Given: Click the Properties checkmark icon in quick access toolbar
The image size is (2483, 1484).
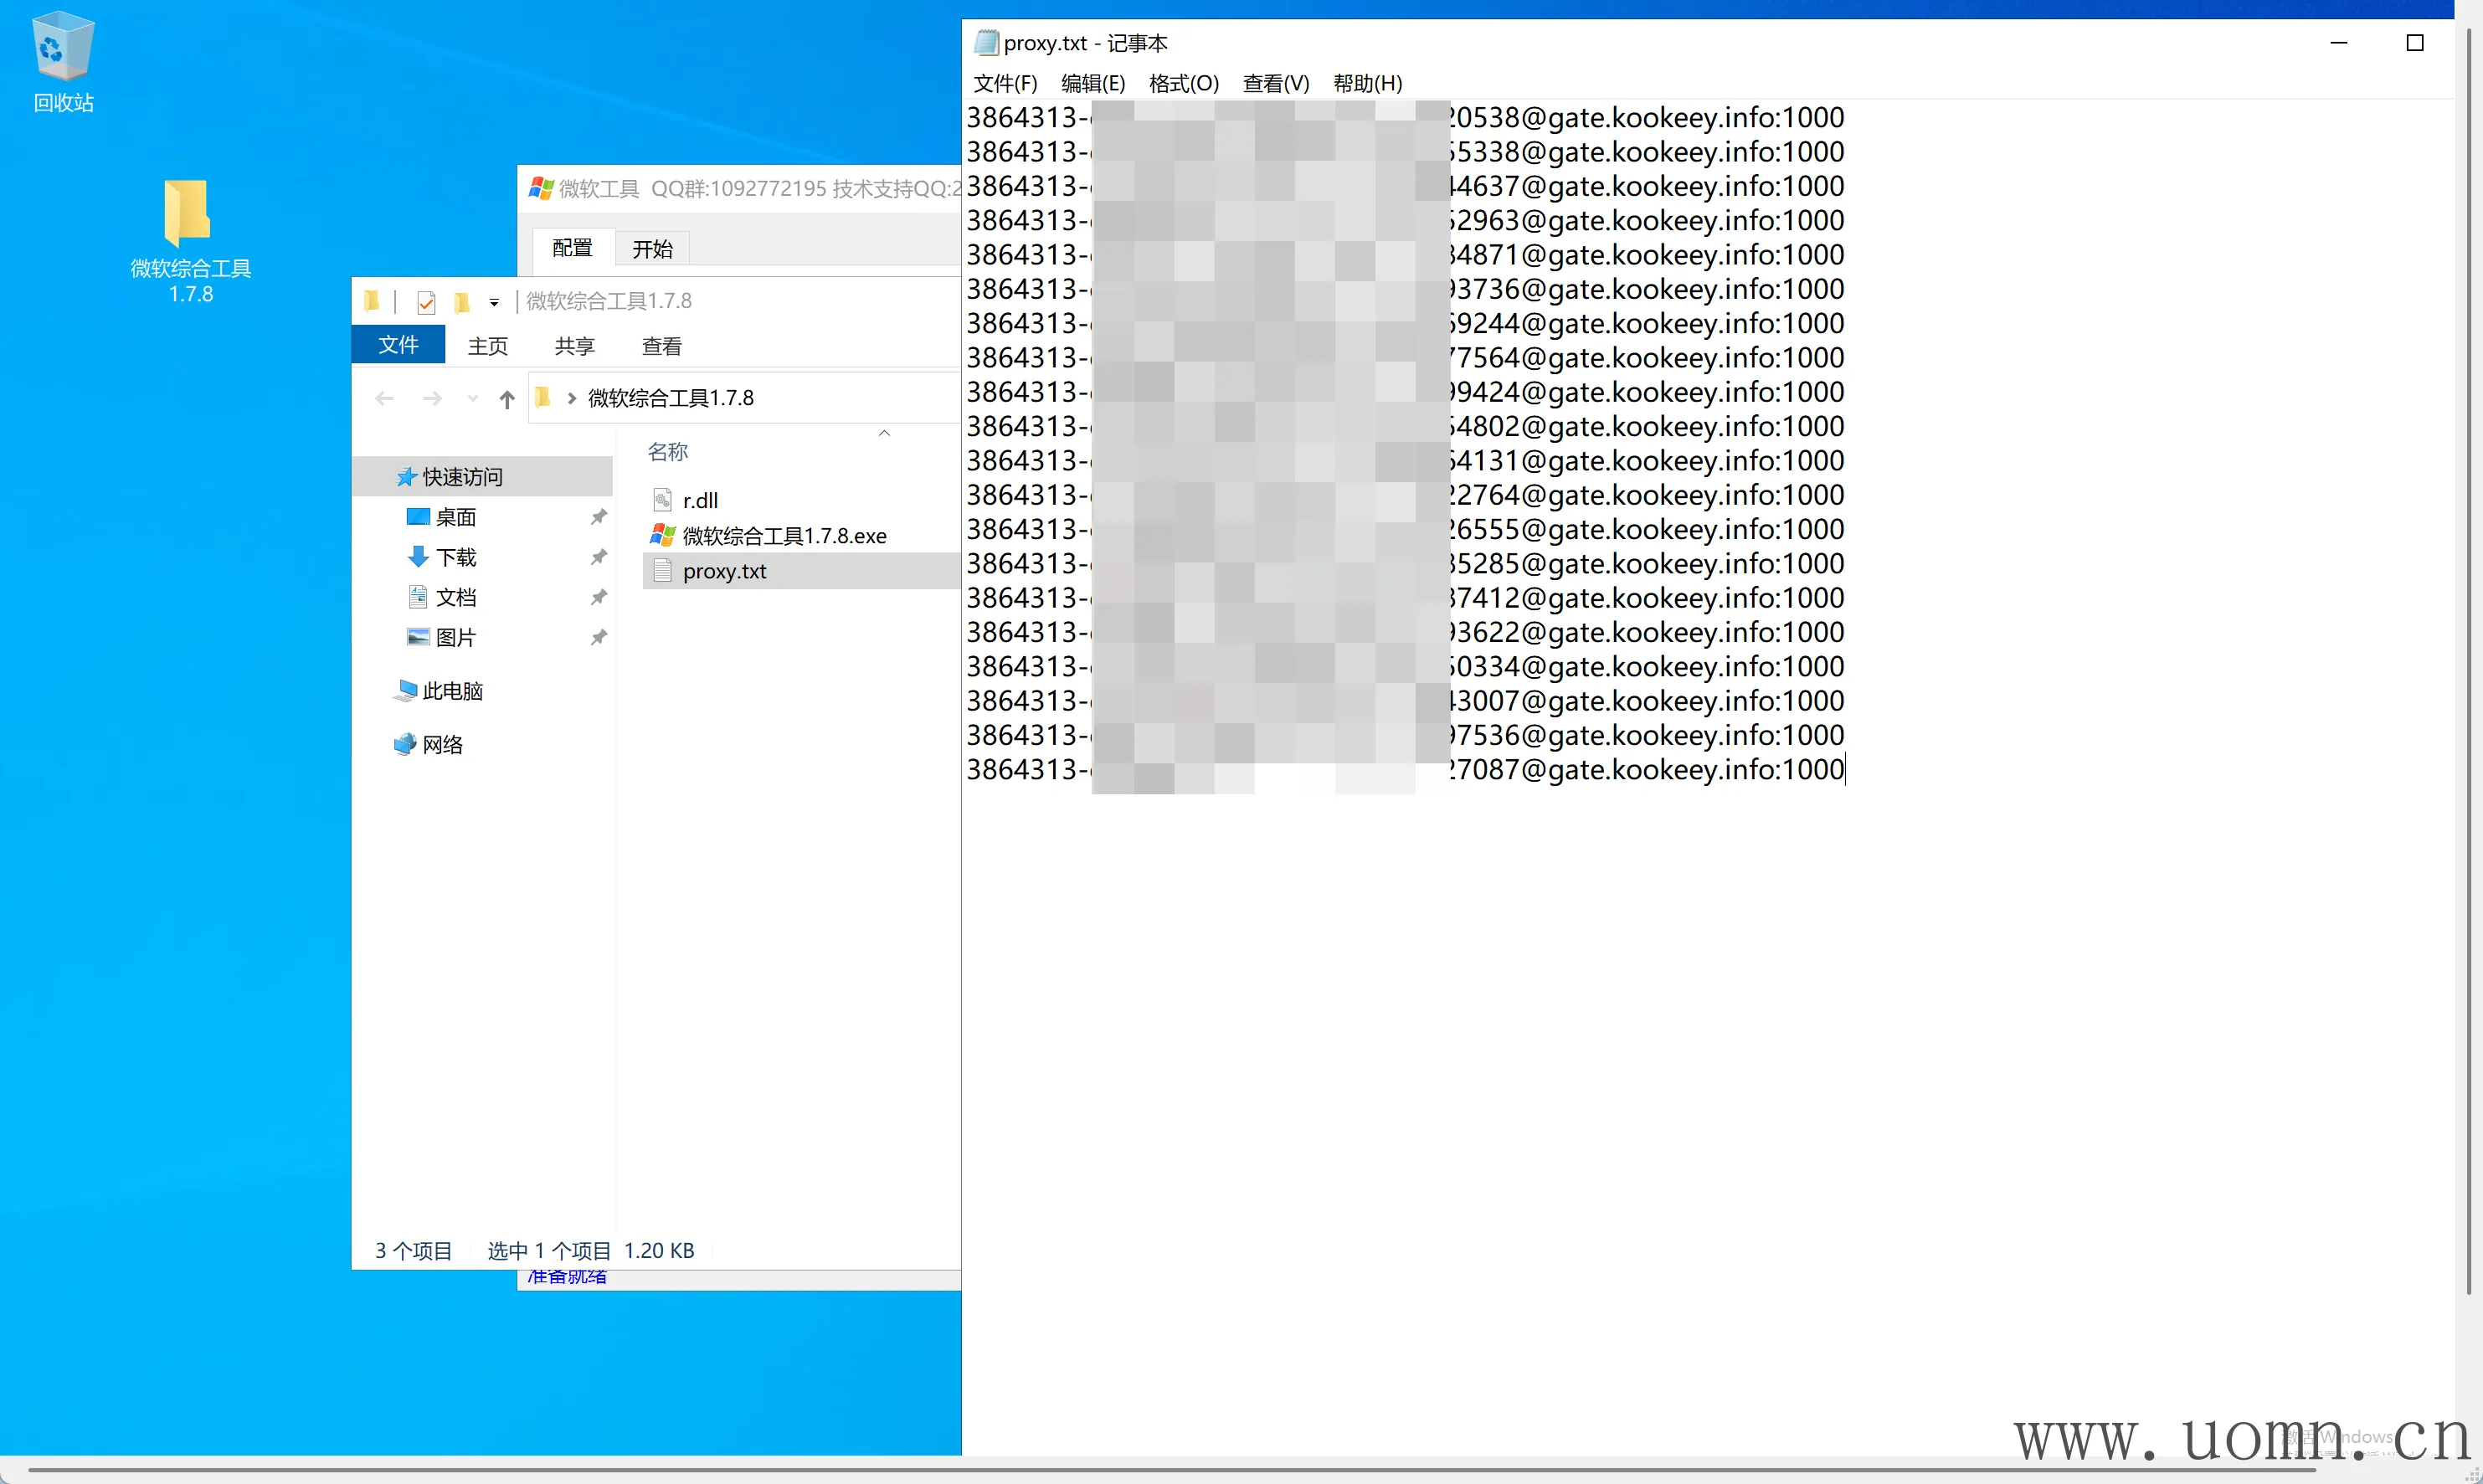Looking at the screenshot, I should click(x=426, y=301).
